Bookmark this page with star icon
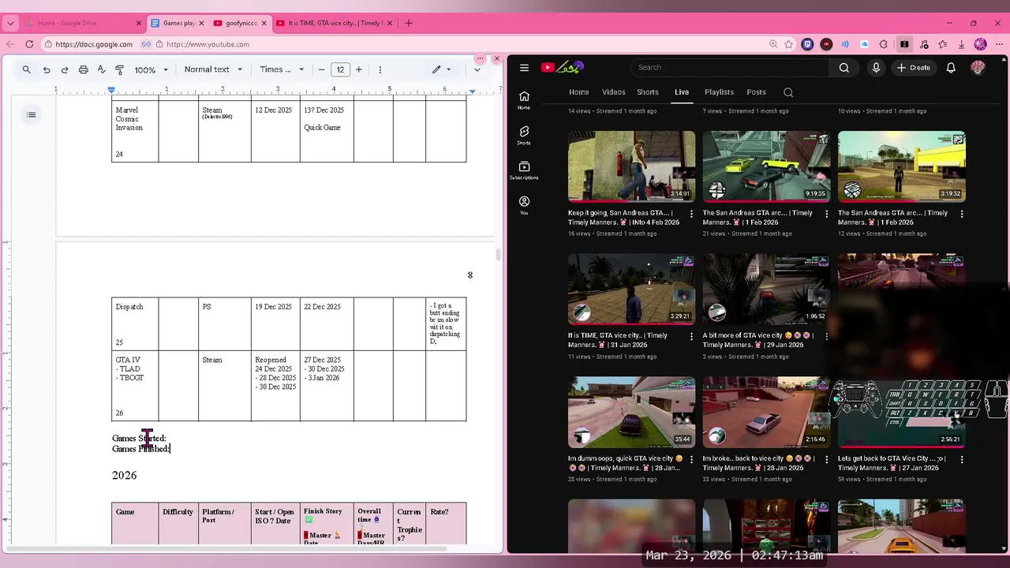 [789, 44]
